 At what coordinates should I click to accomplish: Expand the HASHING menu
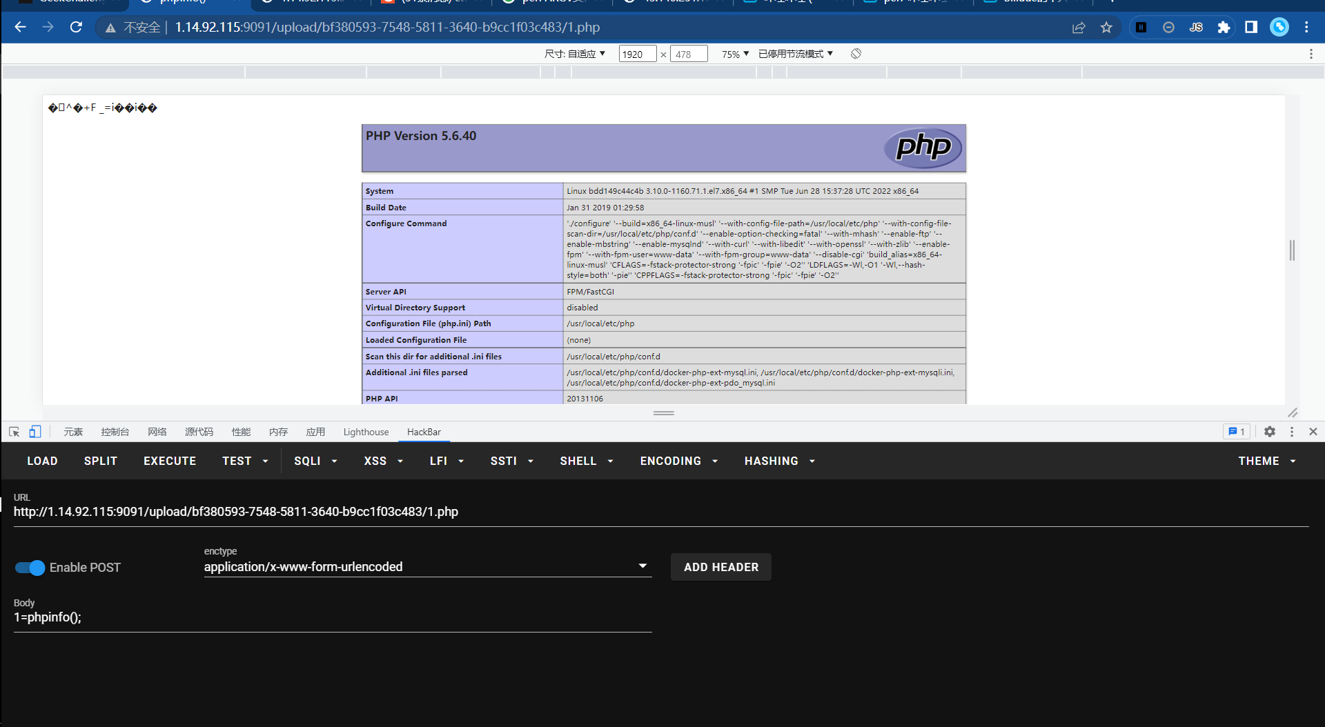pos(780,461)
